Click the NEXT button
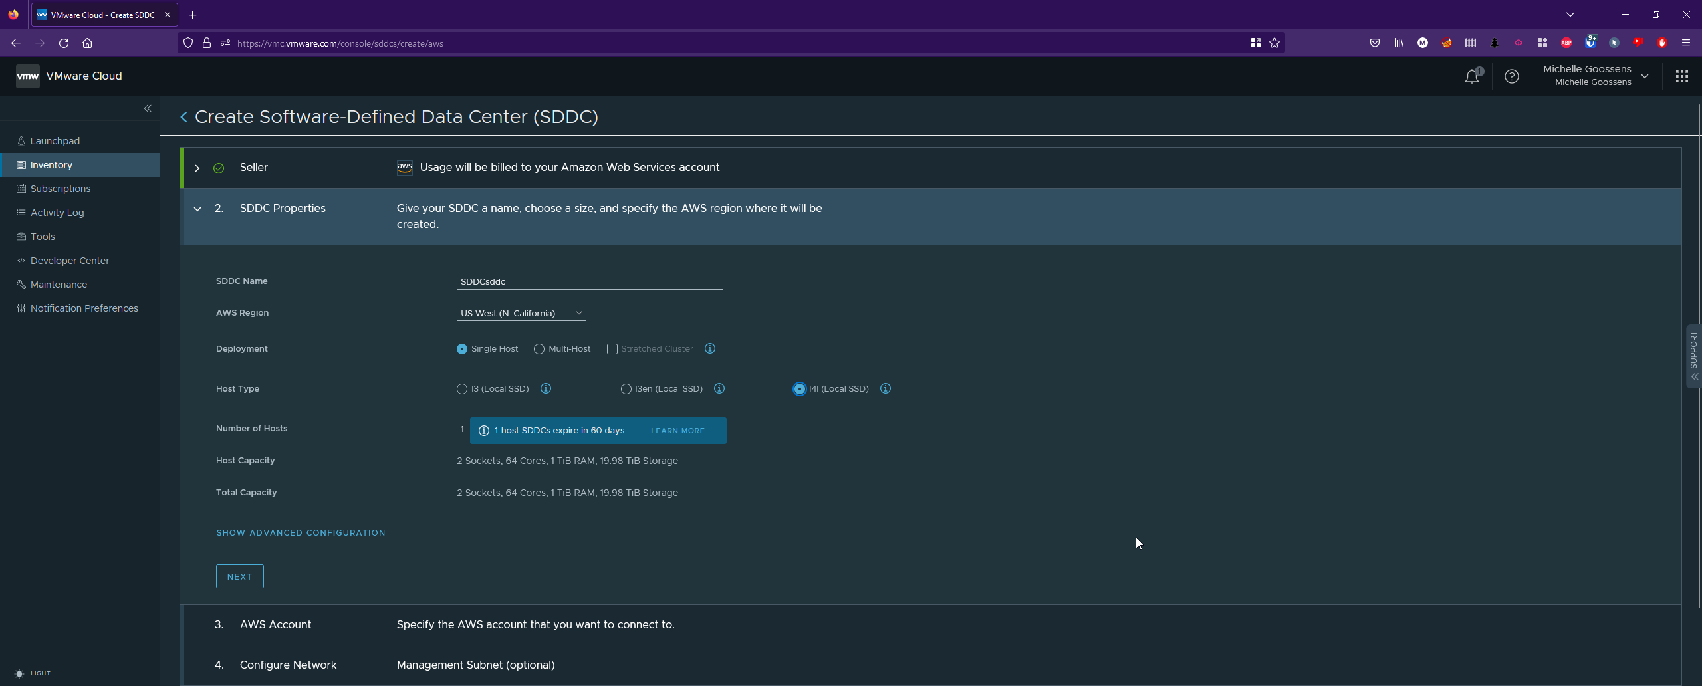The height and width of the screenshot is (686, 1702). pyautogui.click(x=240, y=576)
